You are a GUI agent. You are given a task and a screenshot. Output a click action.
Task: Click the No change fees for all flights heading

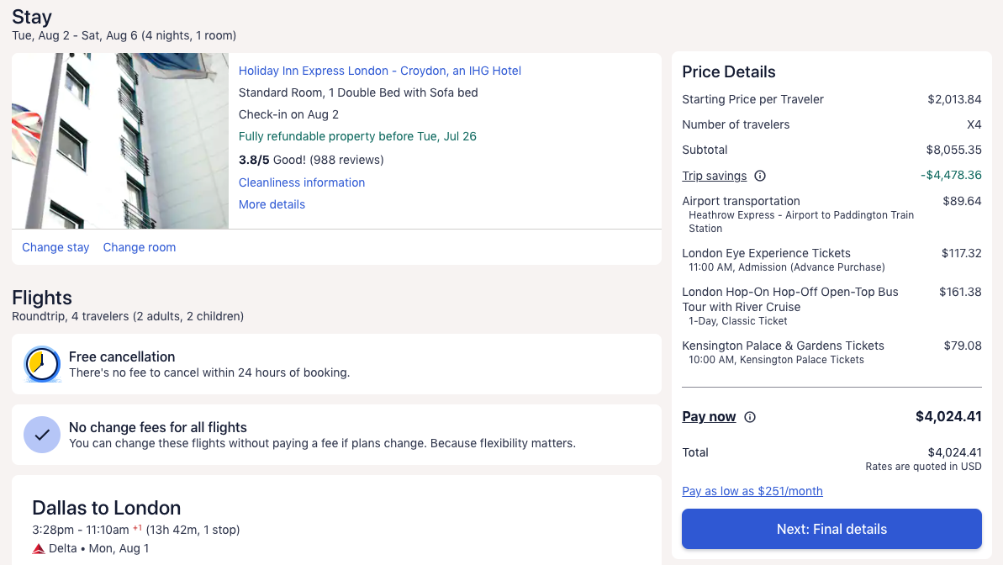click(x=158, y=427)
